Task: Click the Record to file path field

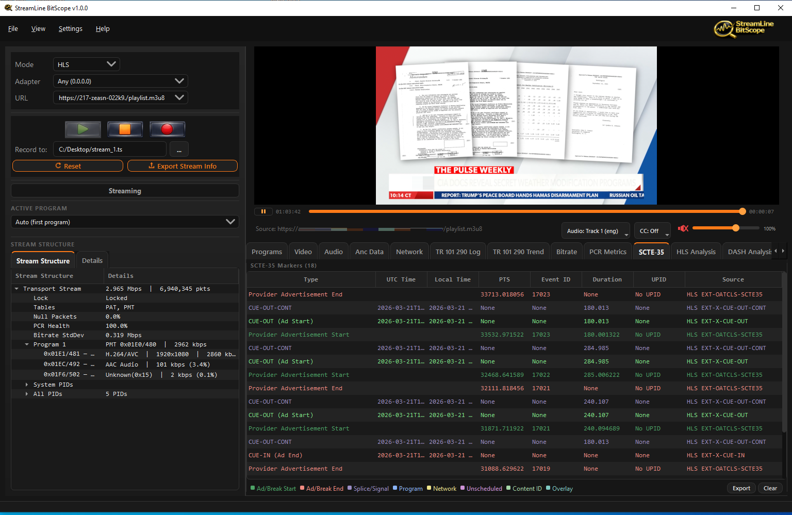Action: [110, 149]
